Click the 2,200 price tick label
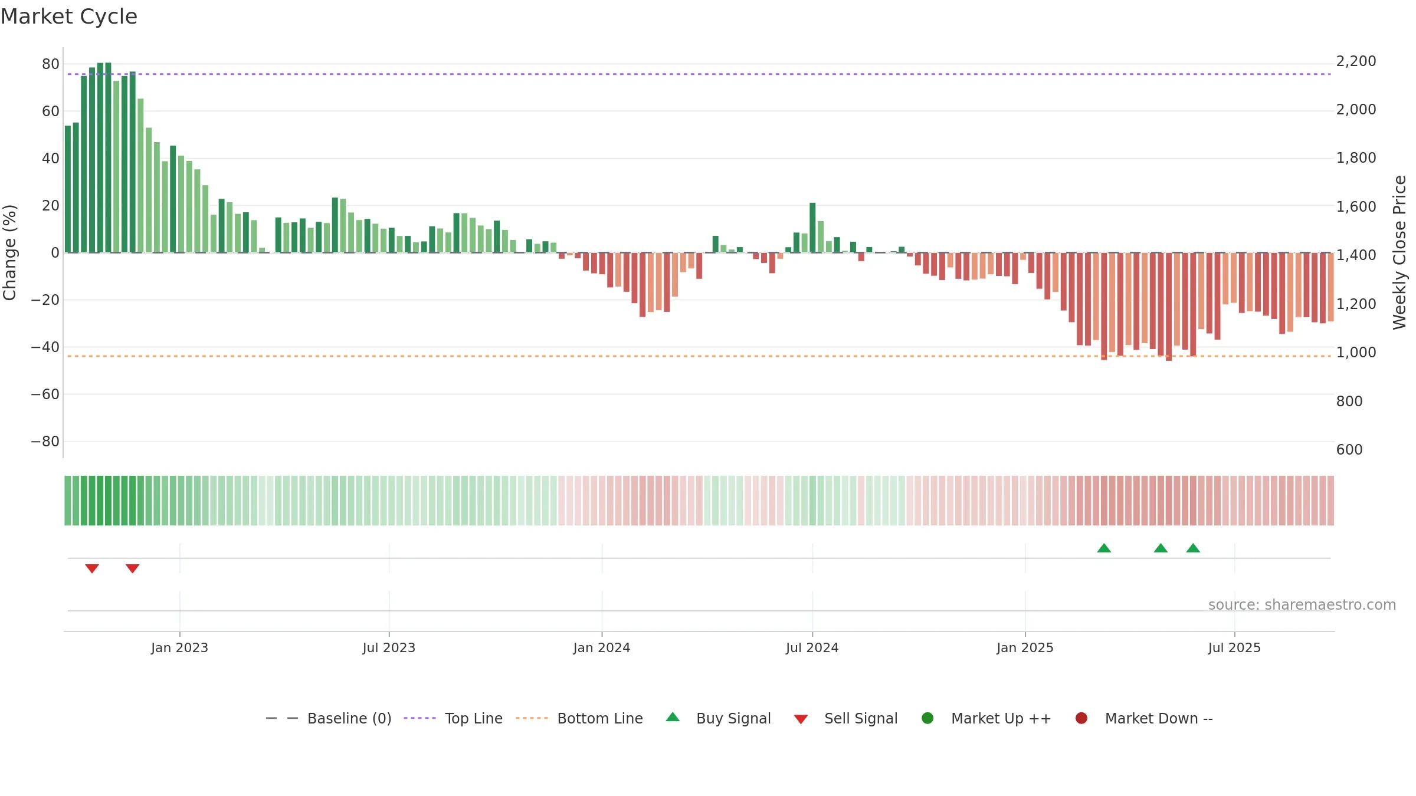The width and height of the screenshot is (1416, 796). pos(1356,61)
